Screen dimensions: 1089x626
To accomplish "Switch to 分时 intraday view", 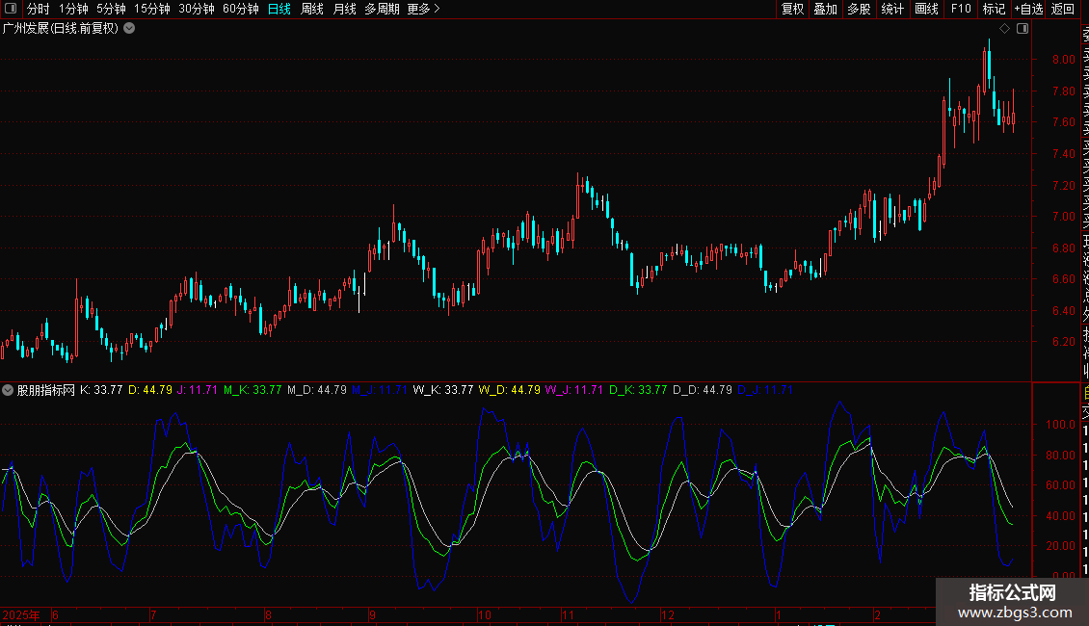I will (39, 9).
